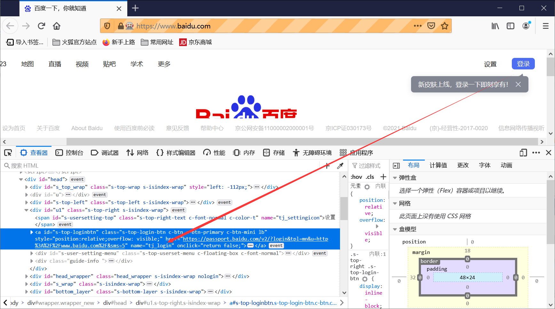Select the 字体 fonts tab
This screenshot has height=309, width=555.
point(485,165)
